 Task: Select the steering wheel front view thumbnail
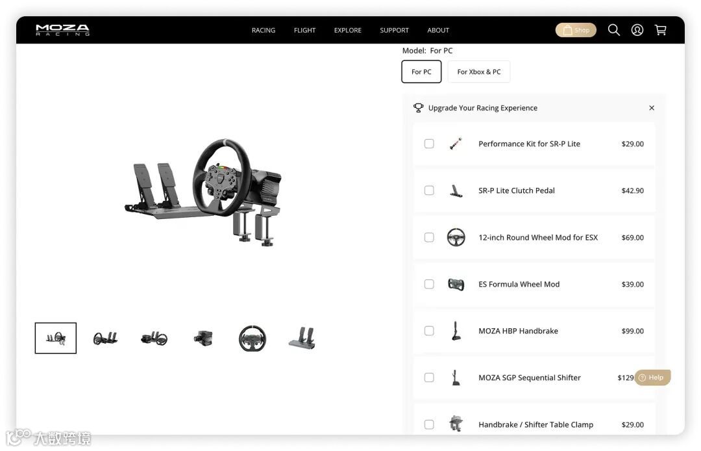pyautogui.click(x=252, y=338)
